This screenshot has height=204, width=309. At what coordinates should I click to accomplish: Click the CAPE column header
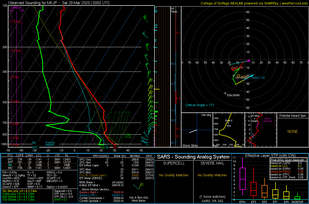point(20,155)
